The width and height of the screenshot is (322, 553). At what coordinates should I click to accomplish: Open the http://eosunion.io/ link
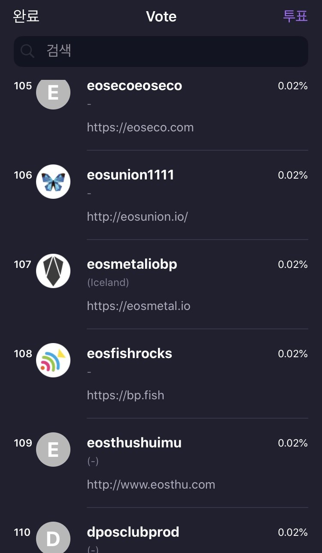pyautogui.click(x=137, y=217)
